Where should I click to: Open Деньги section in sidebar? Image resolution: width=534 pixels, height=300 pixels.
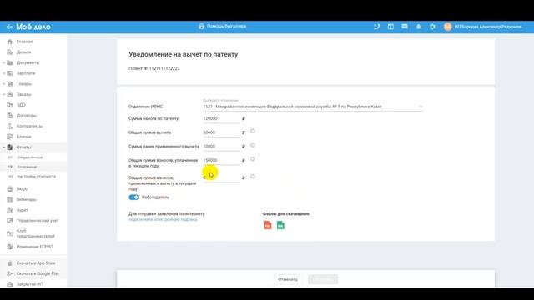pos(24,52)
